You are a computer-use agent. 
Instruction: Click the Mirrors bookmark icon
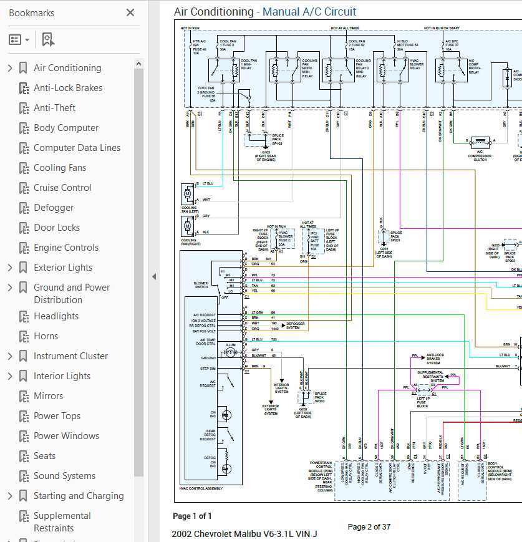pyautogui.click(x=24, y=397)
